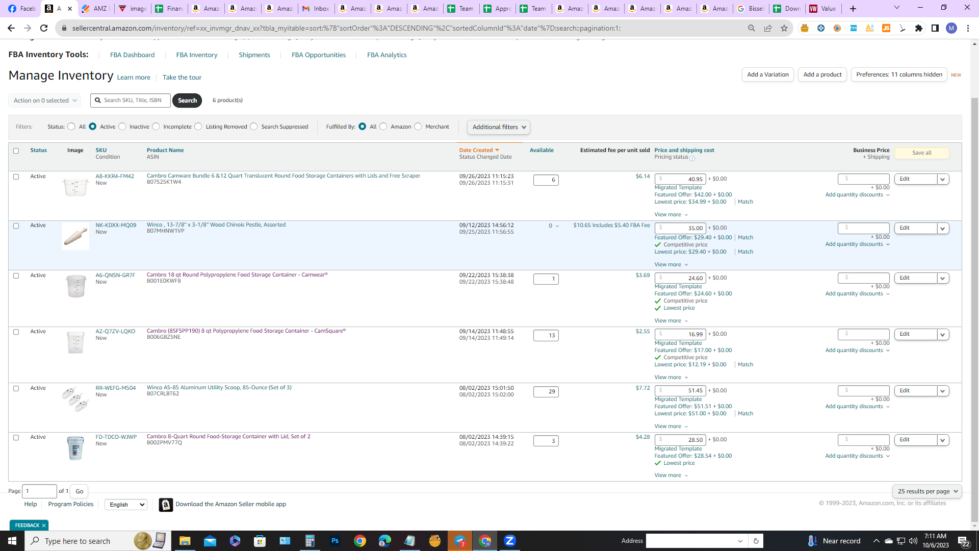979x551 pixels.
Task: Open File Explorer from the taskbar
Action: pos(185,541)
